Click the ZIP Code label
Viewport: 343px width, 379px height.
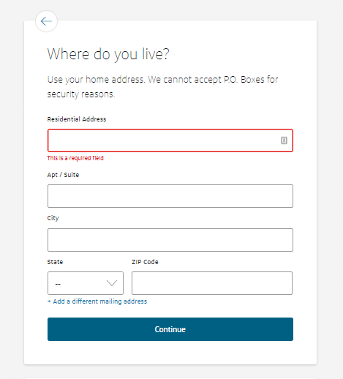pyautogui.click(x=145, y=262)
